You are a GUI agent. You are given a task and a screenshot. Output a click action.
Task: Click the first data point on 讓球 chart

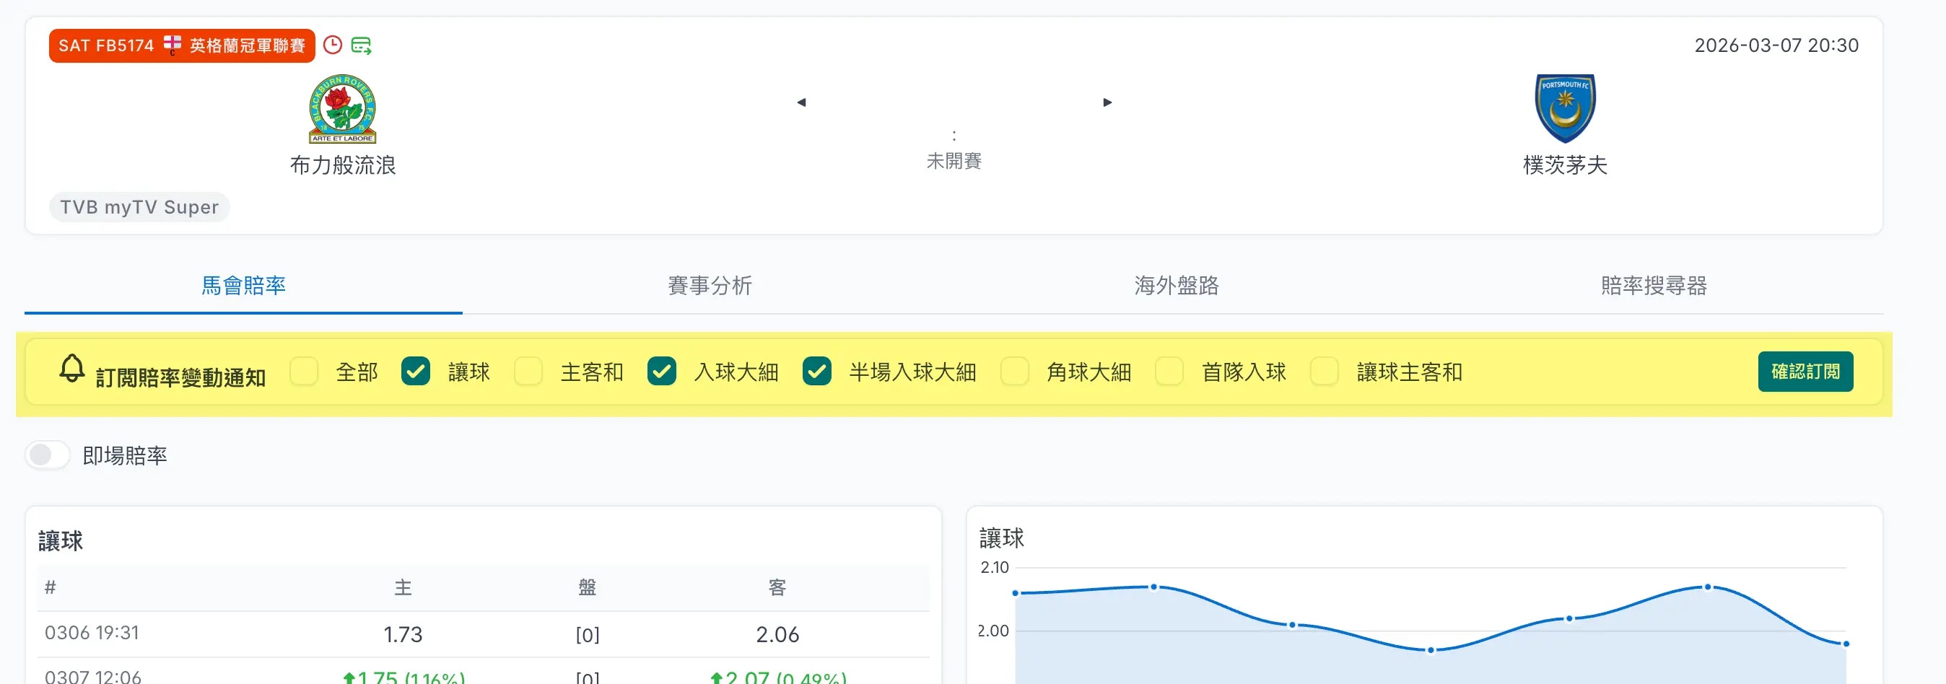[1016, 592]
